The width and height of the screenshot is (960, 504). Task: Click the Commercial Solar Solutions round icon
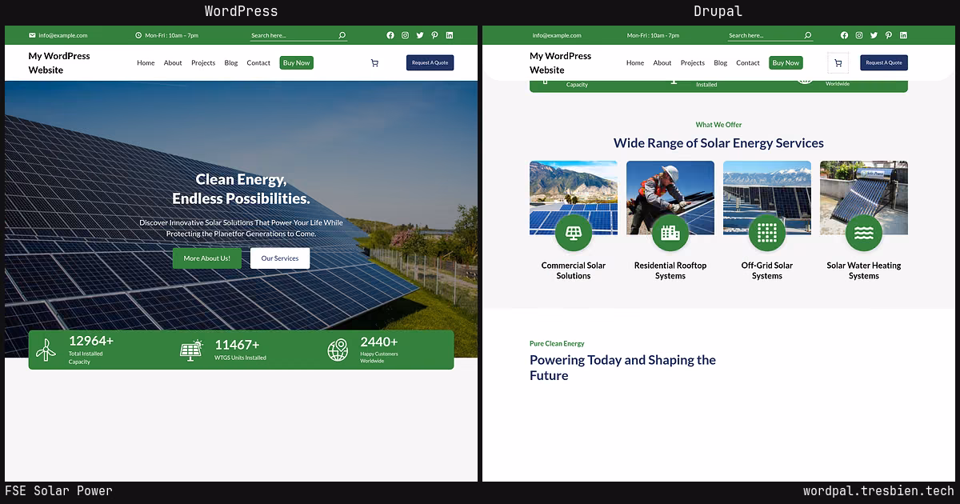[x=574, y=233]
